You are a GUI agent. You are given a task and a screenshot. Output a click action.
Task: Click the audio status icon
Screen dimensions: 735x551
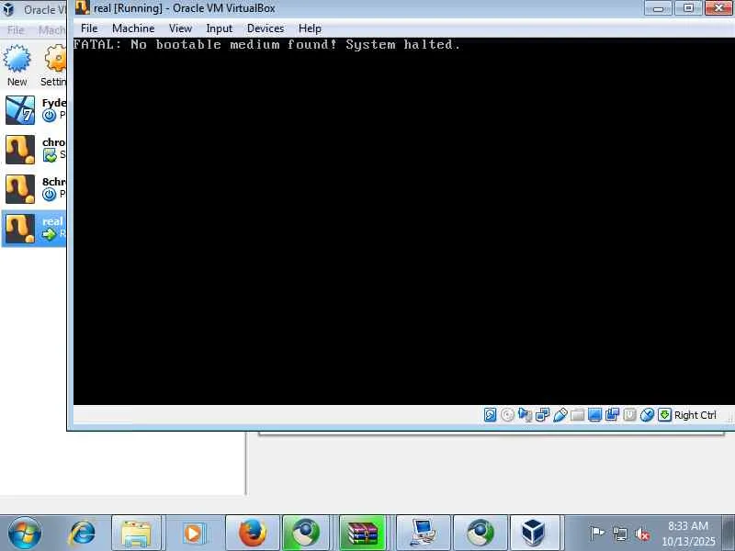tap(525, 415)
